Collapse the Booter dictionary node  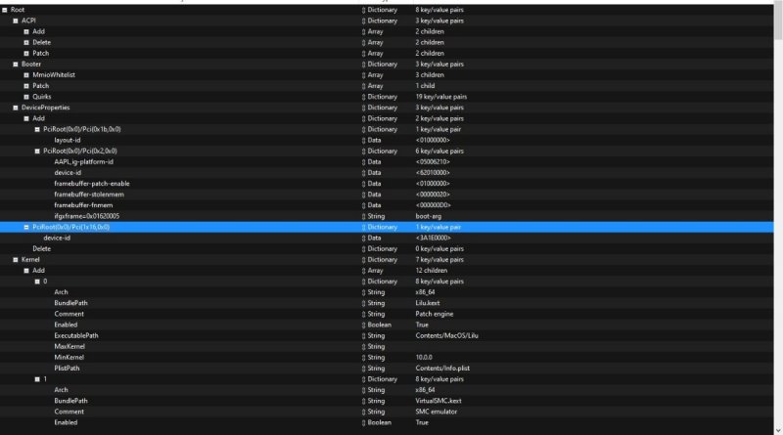(x=16, y=64)
